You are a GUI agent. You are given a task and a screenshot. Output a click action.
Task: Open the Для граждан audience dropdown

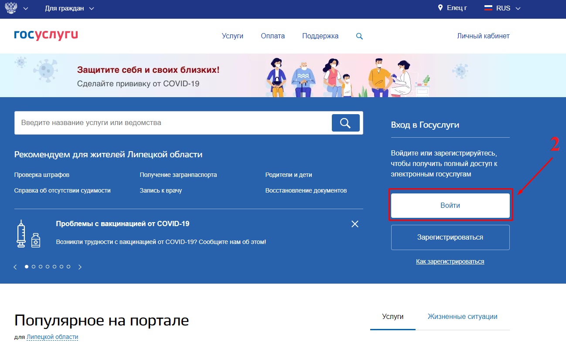[69, 8]
